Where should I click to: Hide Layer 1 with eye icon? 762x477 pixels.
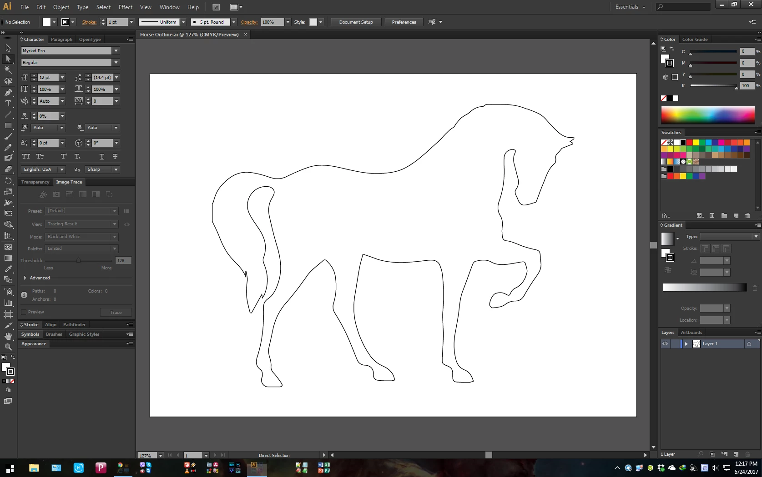(x=665, y=344)
